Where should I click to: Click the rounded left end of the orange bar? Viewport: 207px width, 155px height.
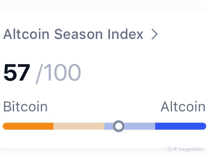[x=5, y=126]
